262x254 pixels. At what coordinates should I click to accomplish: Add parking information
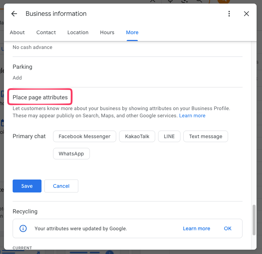click(x=17, y=78)
